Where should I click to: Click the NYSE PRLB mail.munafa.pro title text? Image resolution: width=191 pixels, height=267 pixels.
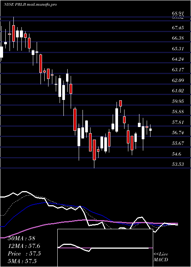30,5
